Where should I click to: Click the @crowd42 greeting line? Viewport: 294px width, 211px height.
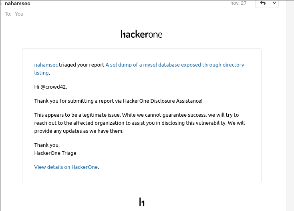click(x=51, y=87)
